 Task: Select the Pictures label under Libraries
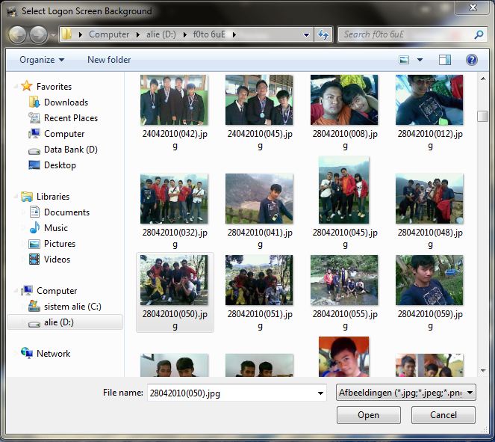[x=60, y=244]
